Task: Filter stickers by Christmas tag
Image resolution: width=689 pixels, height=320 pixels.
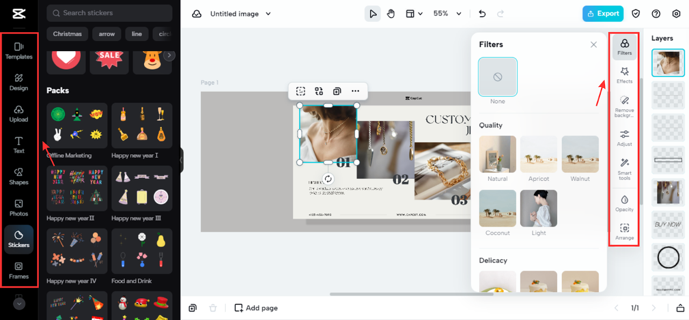Action: coord(67,34)
